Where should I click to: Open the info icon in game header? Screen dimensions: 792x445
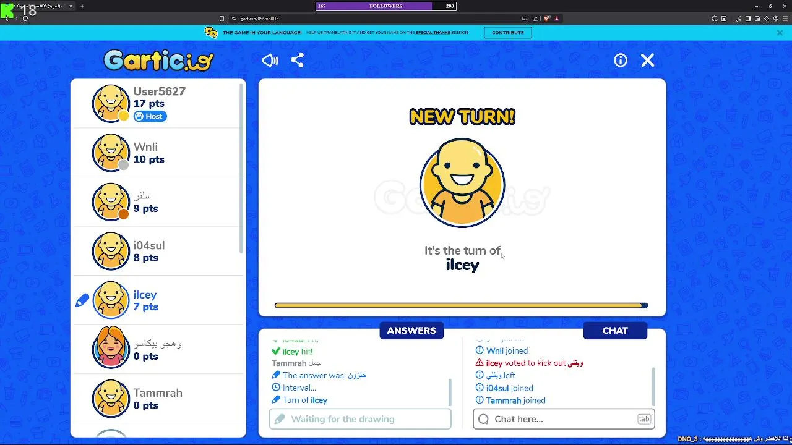pyautogui.click(x=621, y=60)
